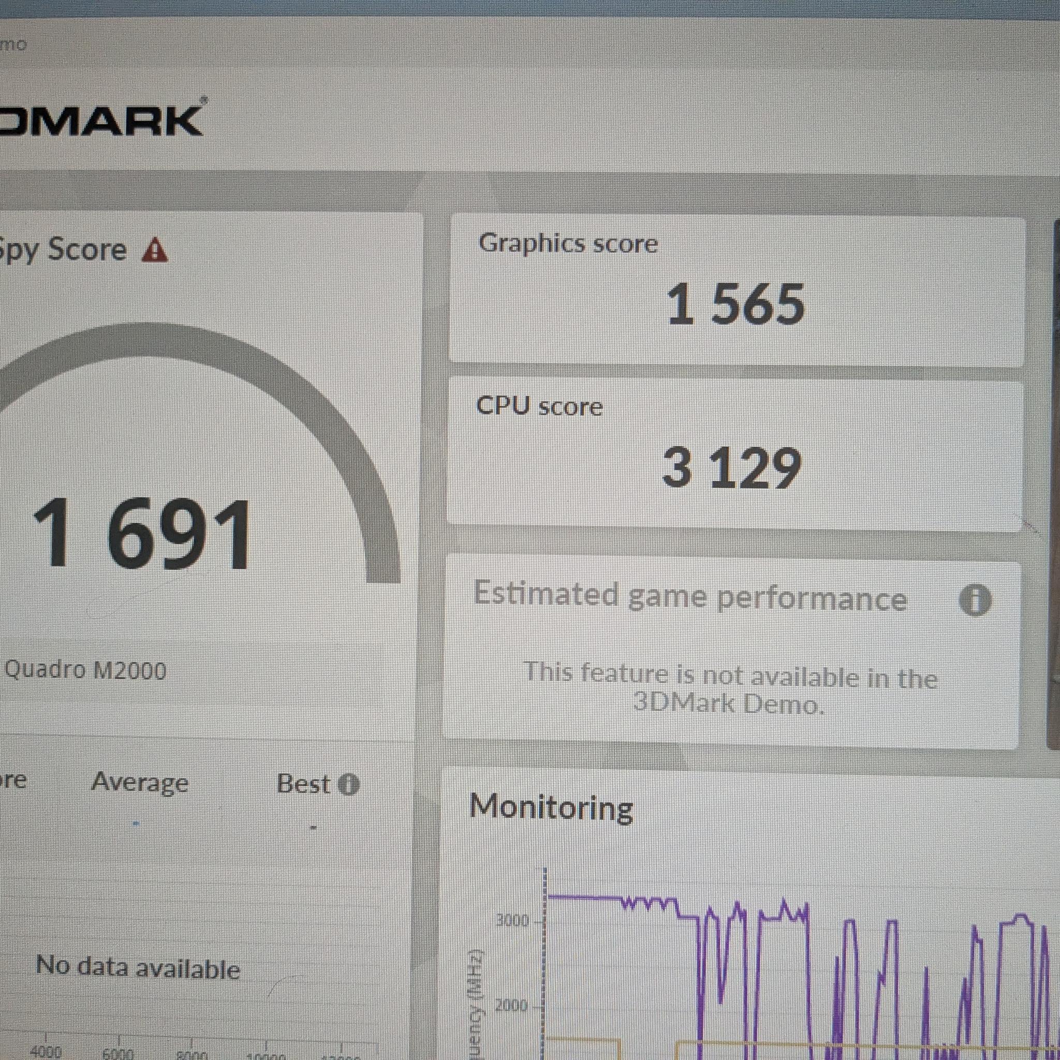Click the Estimated game performance heading
Viewport: 1060px width, 1060px height.
pos(690,596)
